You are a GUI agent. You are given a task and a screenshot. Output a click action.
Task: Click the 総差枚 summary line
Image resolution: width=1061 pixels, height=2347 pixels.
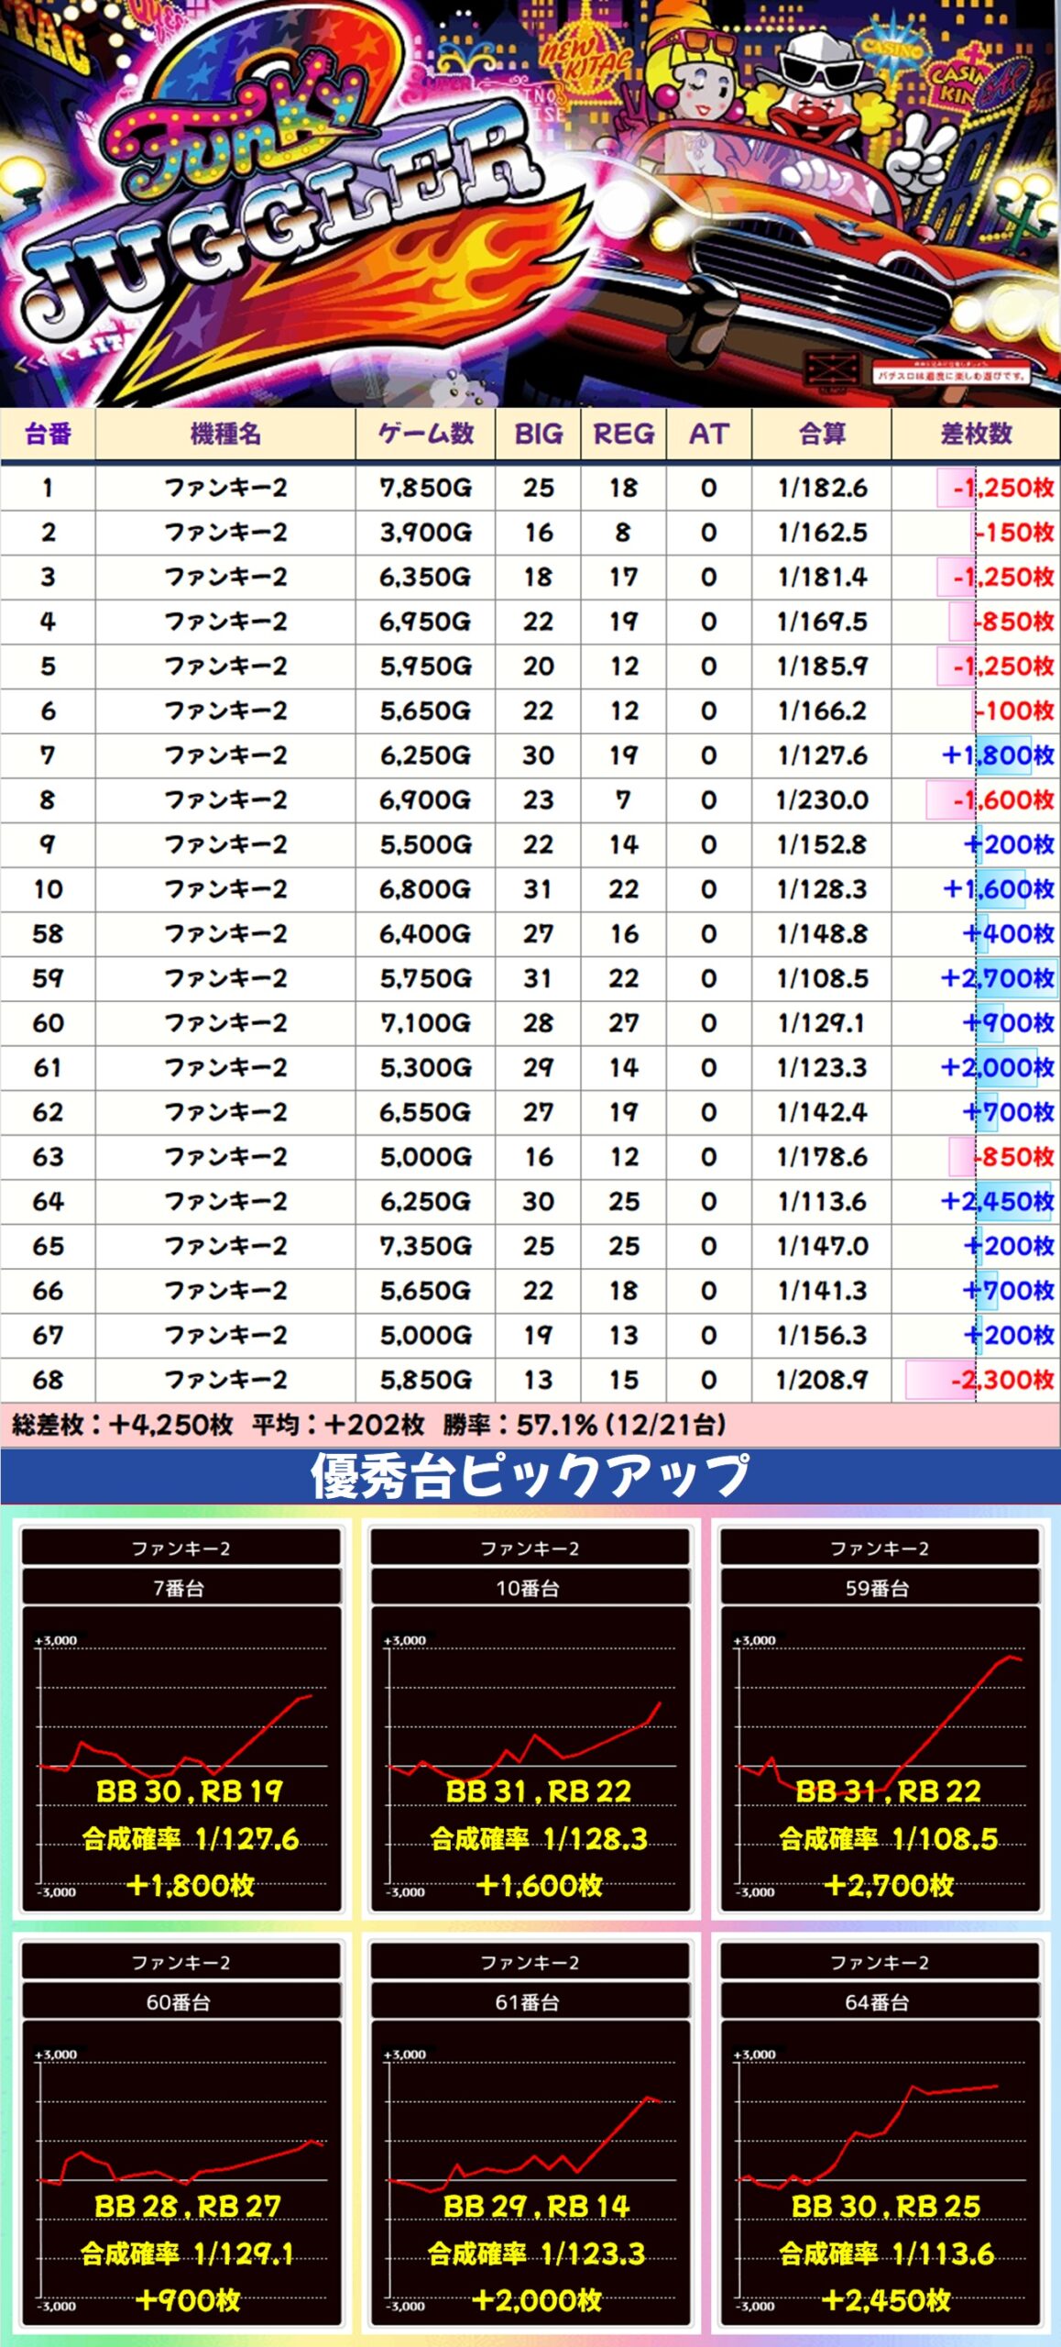tap(366, 1425)
